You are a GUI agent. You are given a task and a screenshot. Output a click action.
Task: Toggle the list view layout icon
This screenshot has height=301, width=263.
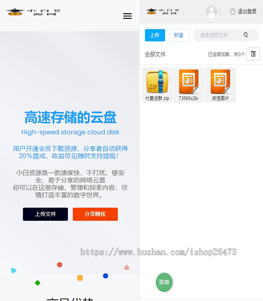[253, 54]
